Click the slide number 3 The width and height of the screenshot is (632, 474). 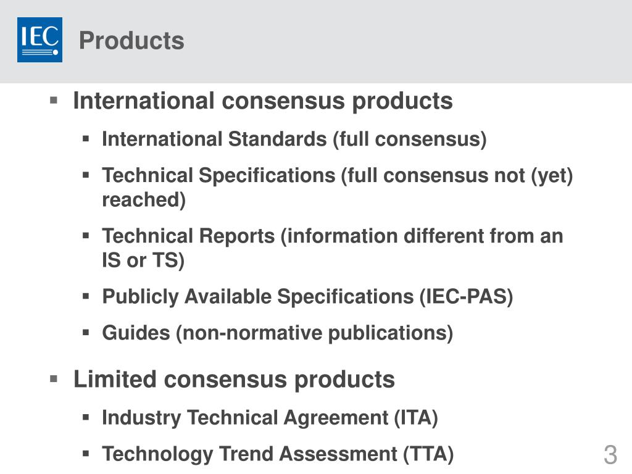[x=610, y=455]
